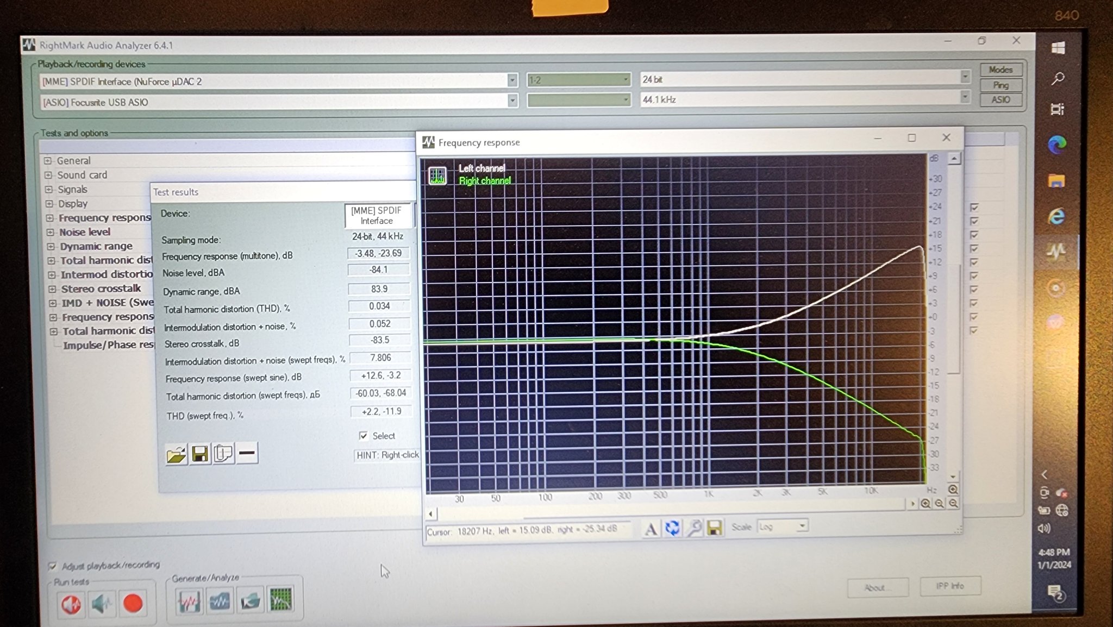The height and width of the screenshot is (627, 1113).
Task: Click the IPP Info button
Action: tap(950, 586)
